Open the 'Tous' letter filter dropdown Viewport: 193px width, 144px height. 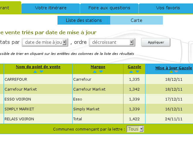point(135,129)
